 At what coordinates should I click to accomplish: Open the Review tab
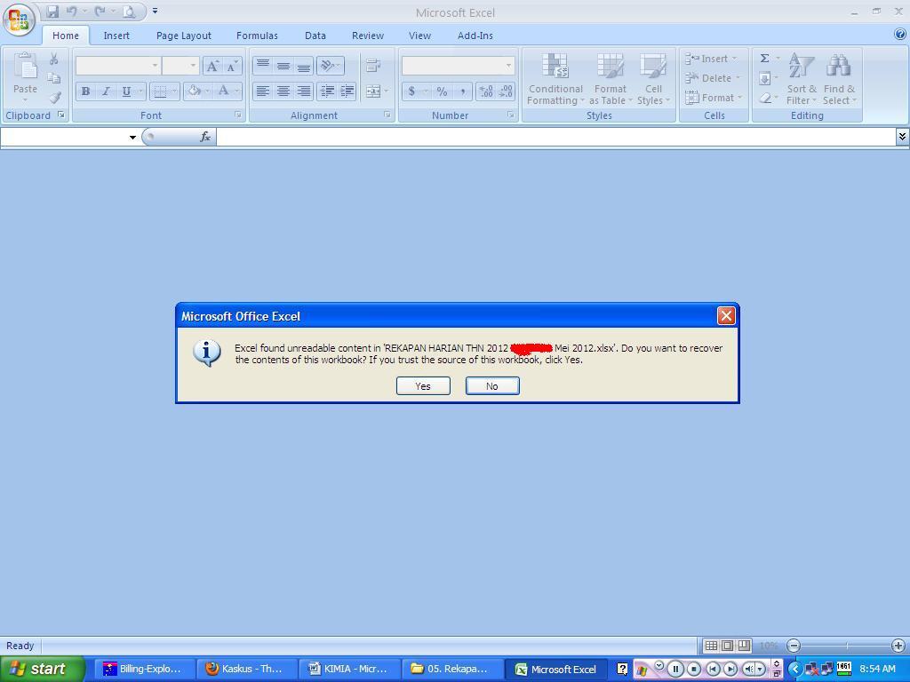point(368,36)
